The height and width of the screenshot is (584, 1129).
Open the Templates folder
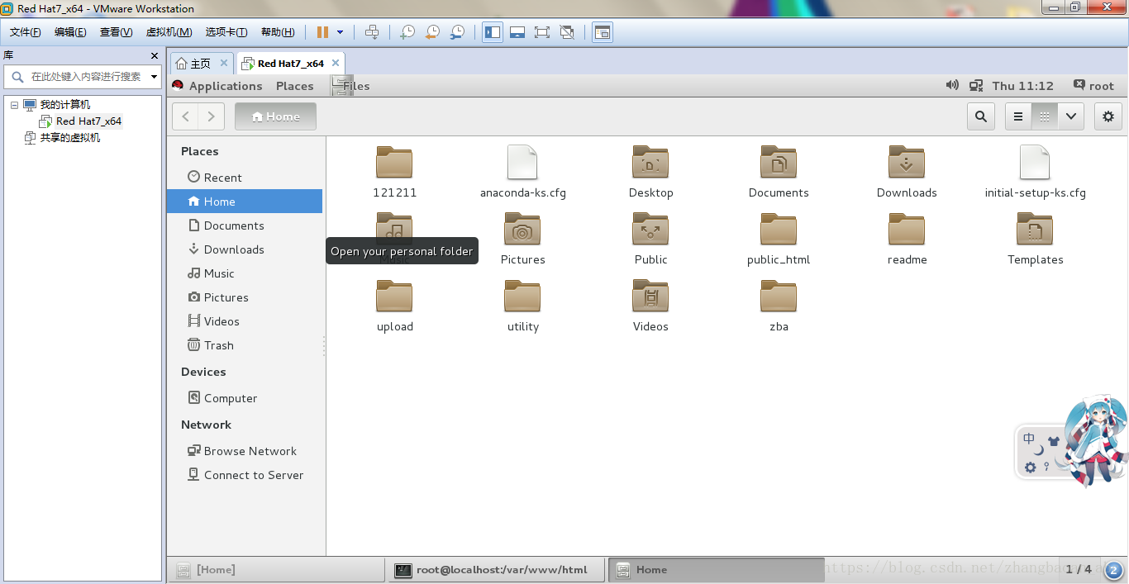pos(1035,230)
